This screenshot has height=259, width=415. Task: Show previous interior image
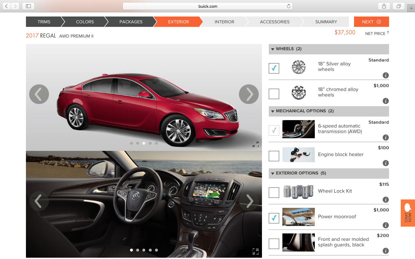[39, 201]
